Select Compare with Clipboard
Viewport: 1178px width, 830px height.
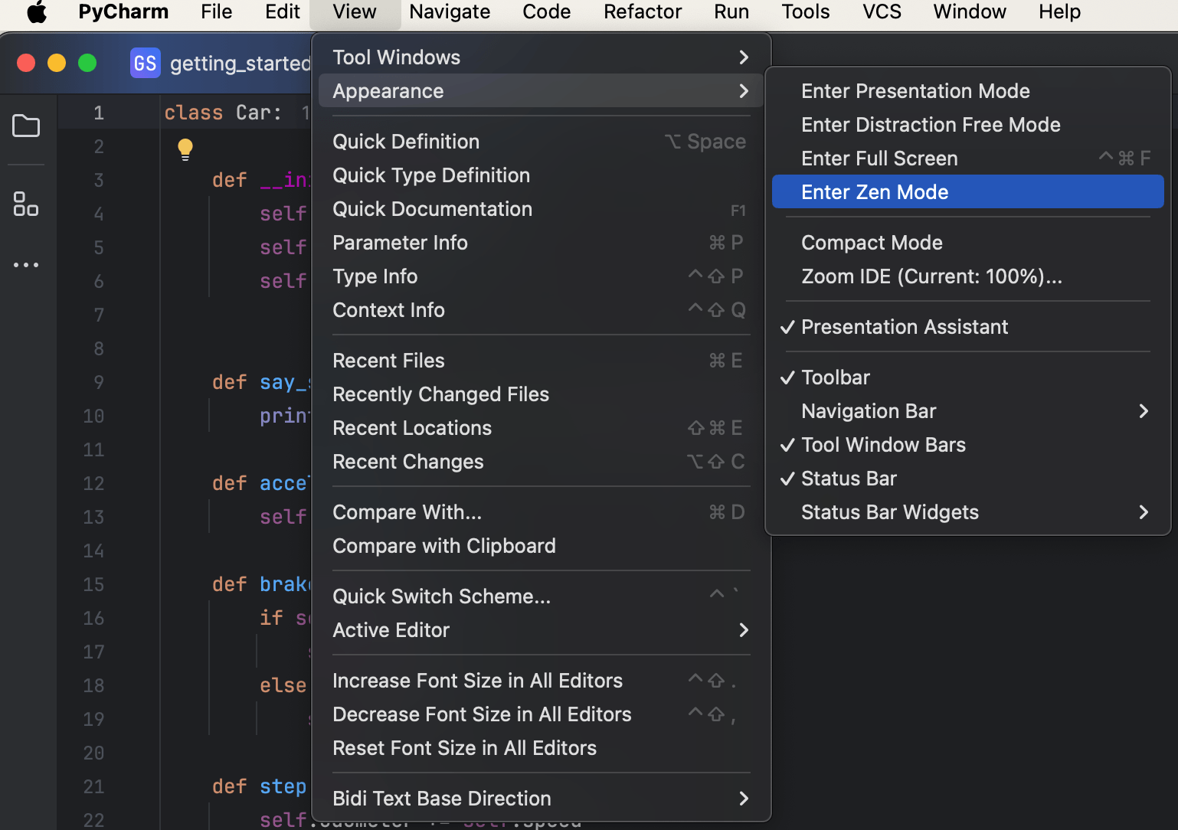(443, 546)
